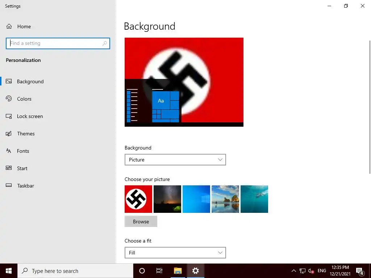
Task: Restore down the Settings window
Action: click(346, 6)
